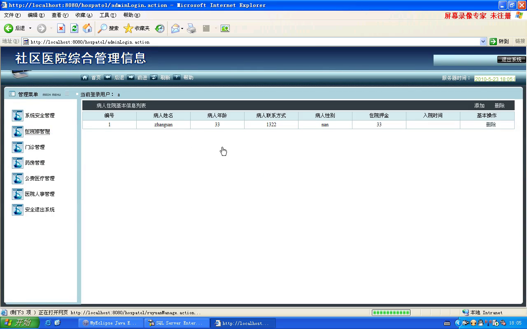Open the address bar dropdown arrow
The width and height of the screenshot is (527, 329).
[x=483, y=42]
